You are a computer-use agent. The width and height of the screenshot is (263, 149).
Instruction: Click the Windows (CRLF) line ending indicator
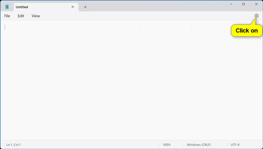coord(199,145)
